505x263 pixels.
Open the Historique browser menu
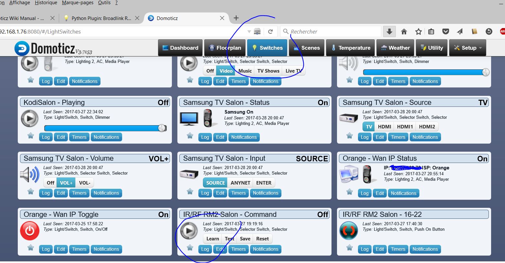46,3
